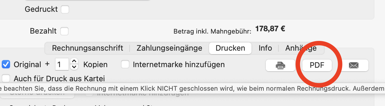Open the Zahlungseingänge tab
Screen dimensions: 385x106
point(169,48)
